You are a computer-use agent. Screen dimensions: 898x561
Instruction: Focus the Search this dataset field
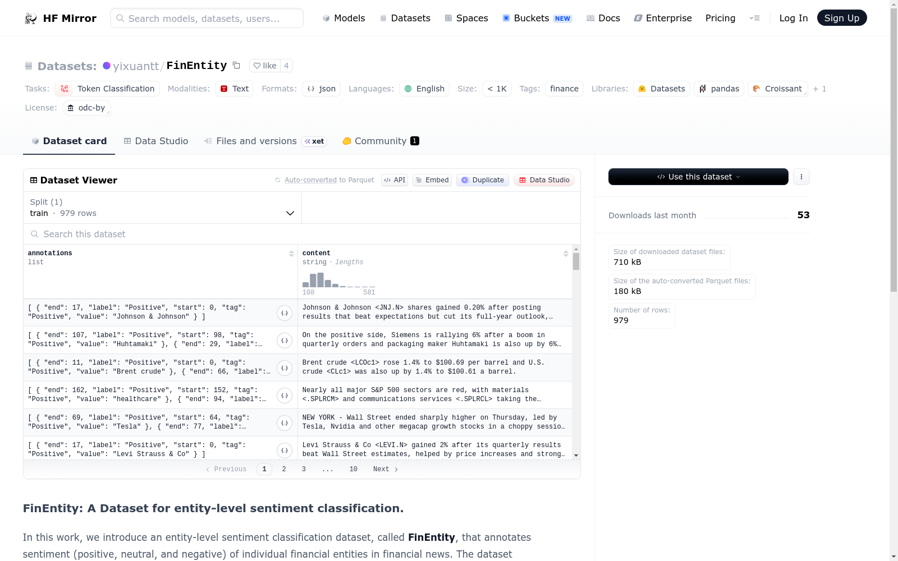[302, 234]
